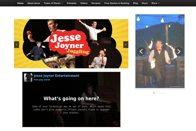Select the fifth gallery pagination dot

(x=166, y=93)
